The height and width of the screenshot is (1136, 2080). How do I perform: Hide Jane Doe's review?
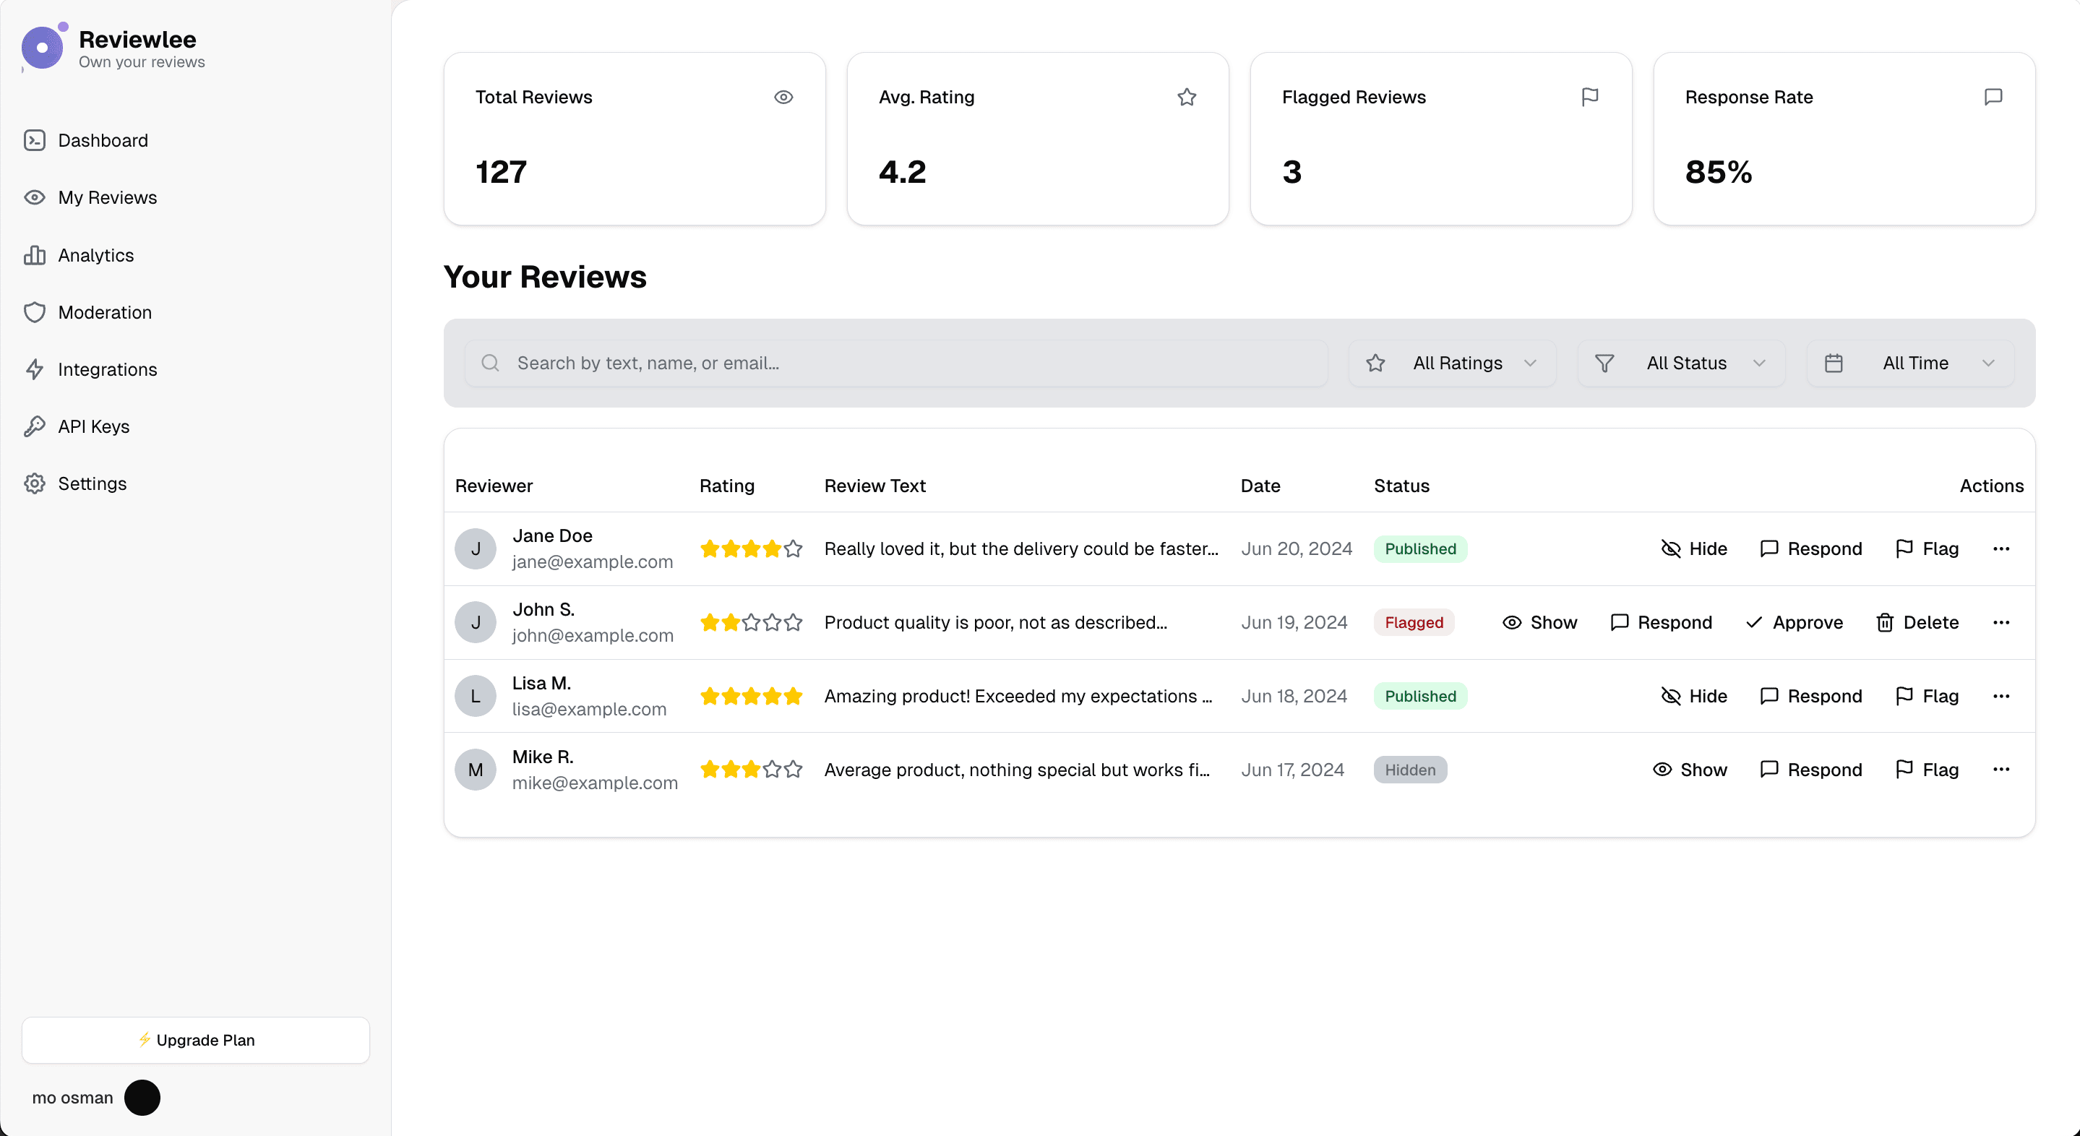coord(1694,548)
